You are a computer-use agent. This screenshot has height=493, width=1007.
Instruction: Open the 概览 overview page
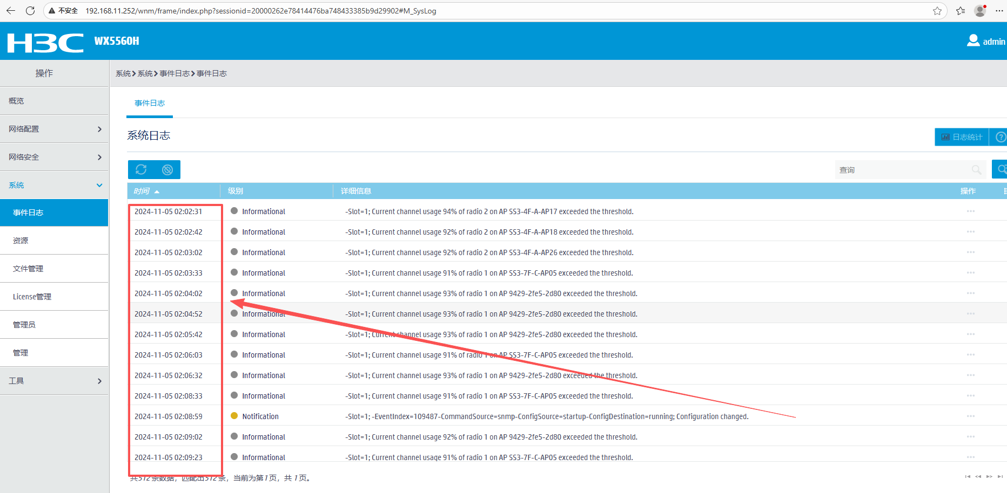pyautogui.click(x=54, y=101)
